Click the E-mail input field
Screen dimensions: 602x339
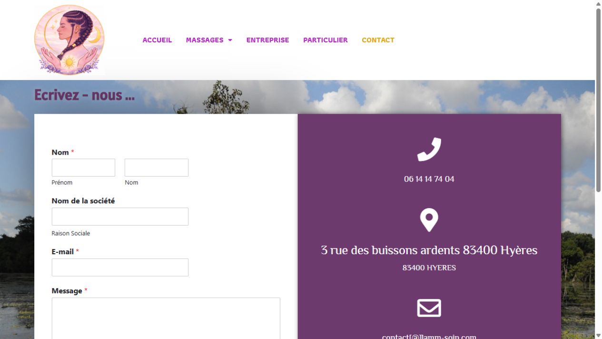(x=120, y=268)
